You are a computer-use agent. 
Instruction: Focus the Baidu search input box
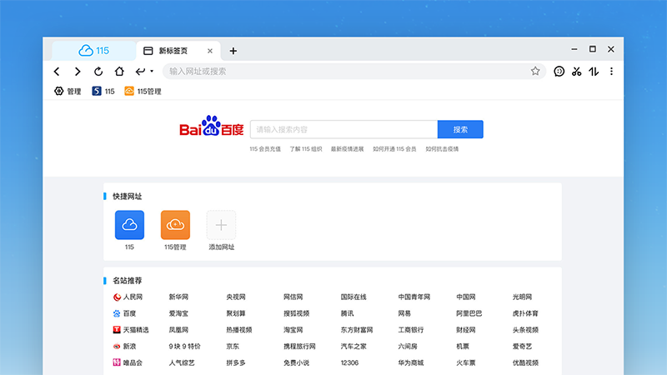click(x=344, y=129)
